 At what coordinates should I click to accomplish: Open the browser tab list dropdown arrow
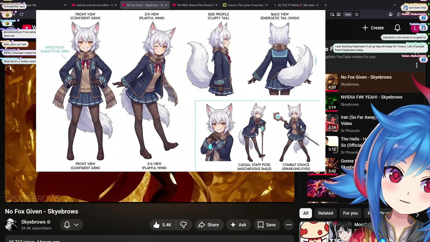[x=395, y=5]
